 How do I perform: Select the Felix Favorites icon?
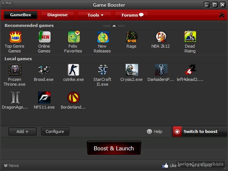[x=74, y=37]
